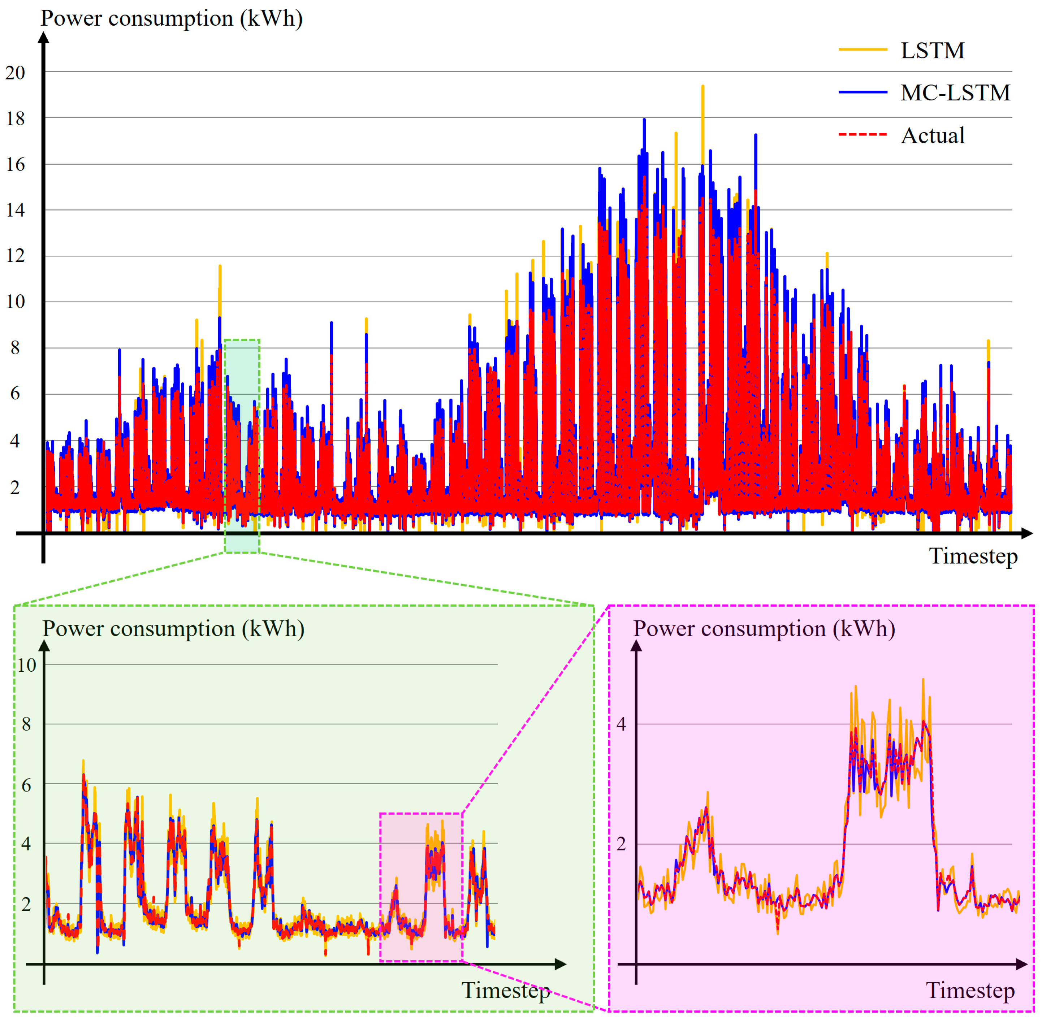Click the 10 tick in the green panel

point(26,666)
